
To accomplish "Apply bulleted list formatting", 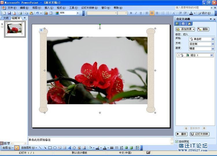I will coord(168,13).
